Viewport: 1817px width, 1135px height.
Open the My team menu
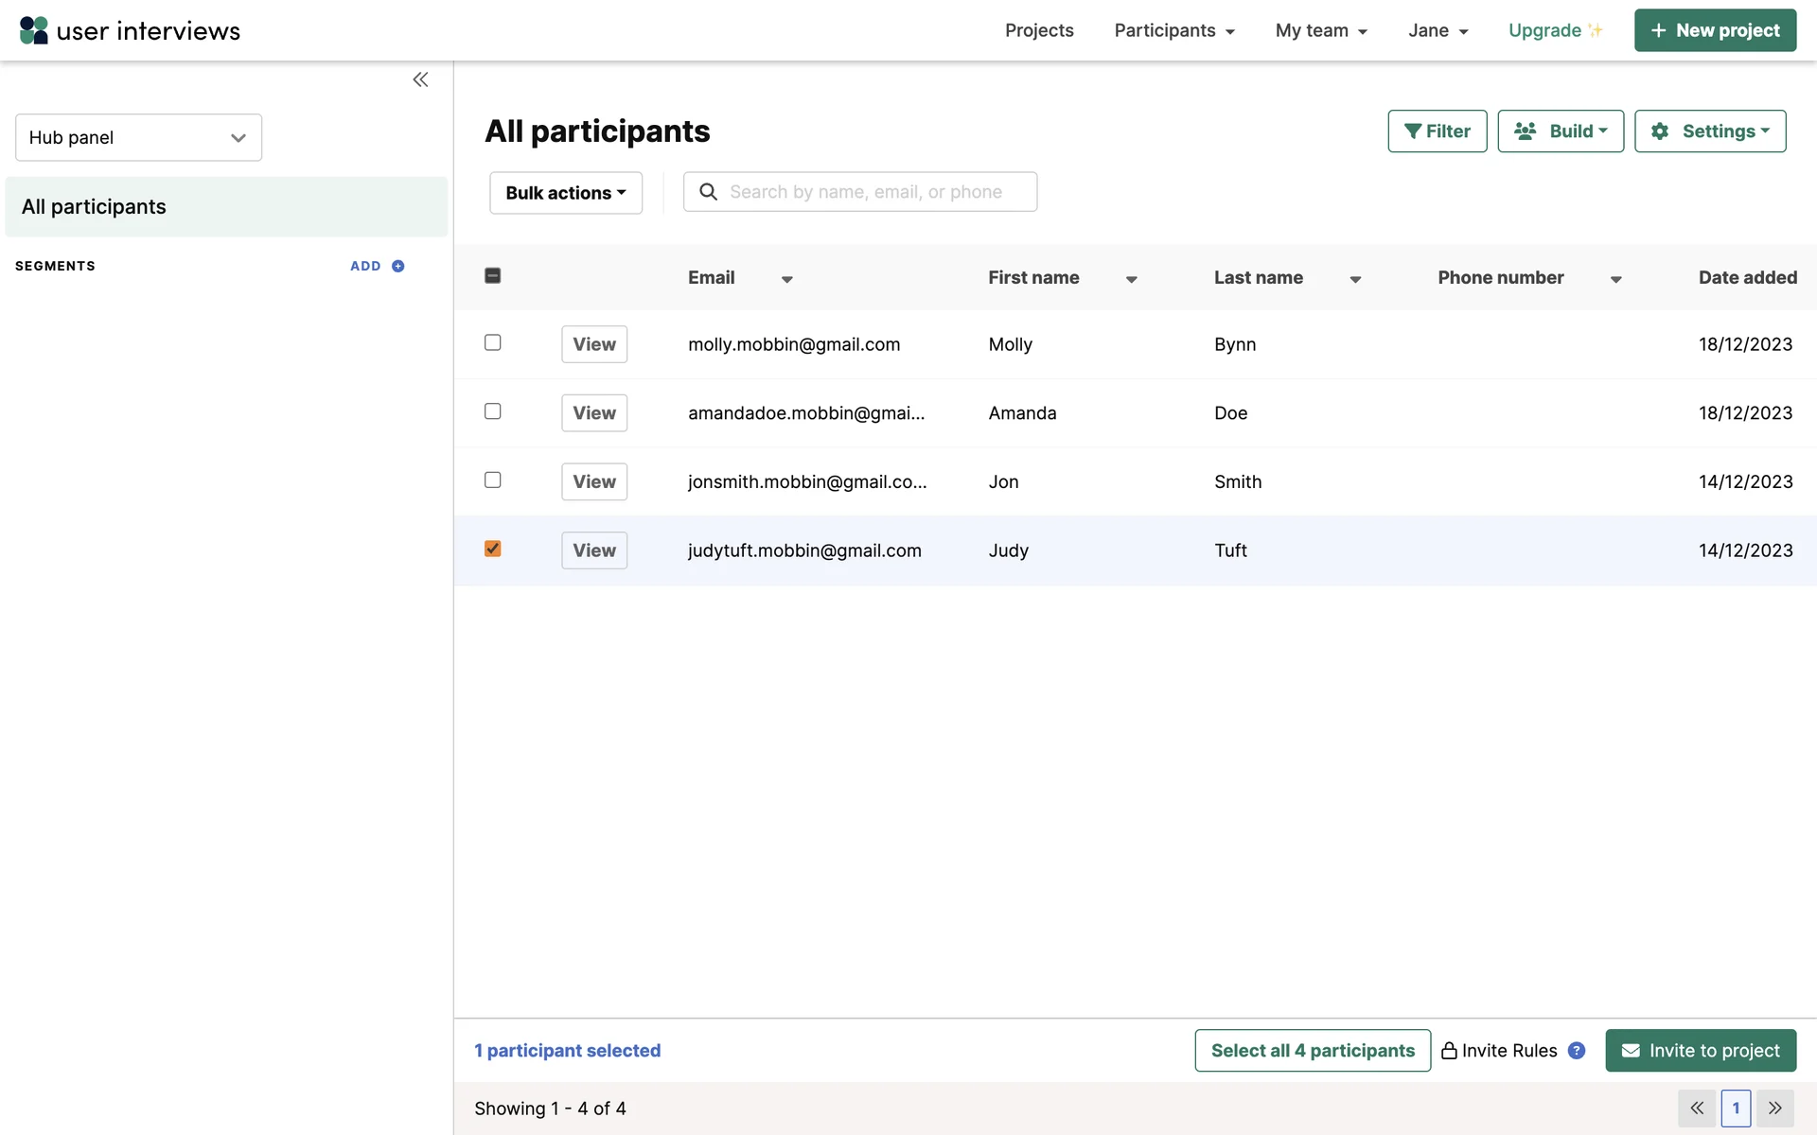(x=1320, y=30)
